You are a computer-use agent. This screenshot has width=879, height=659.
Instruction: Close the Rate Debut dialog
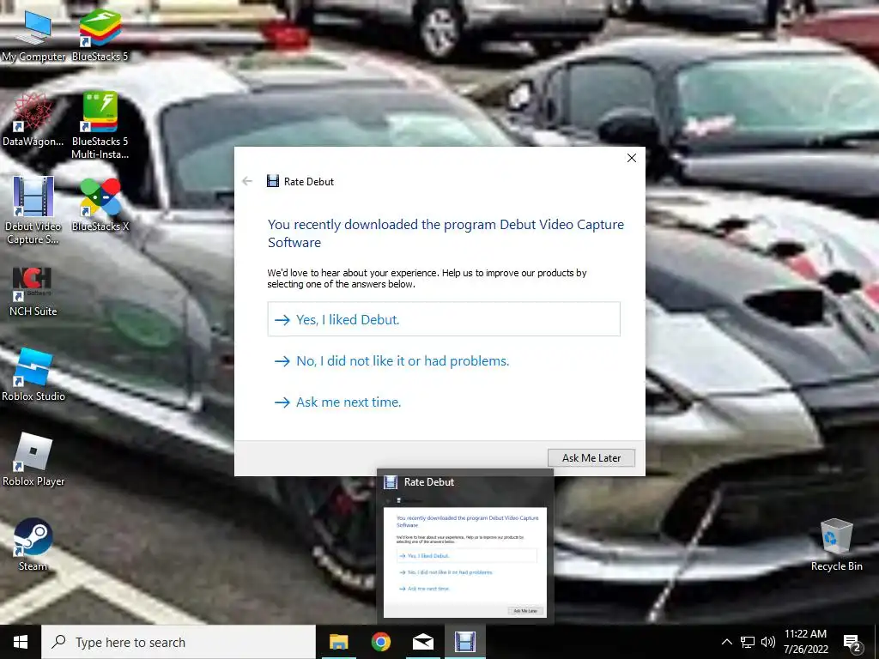point(632,158)
